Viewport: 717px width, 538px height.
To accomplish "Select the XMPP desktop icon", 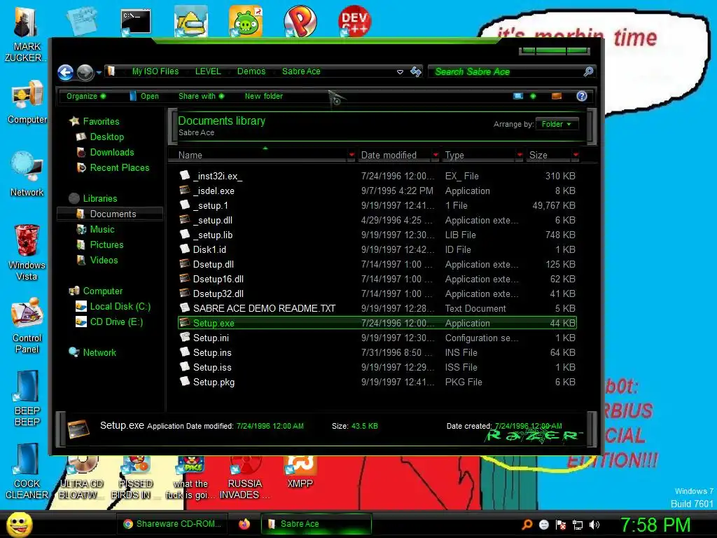I will click(x=300, y=473).
